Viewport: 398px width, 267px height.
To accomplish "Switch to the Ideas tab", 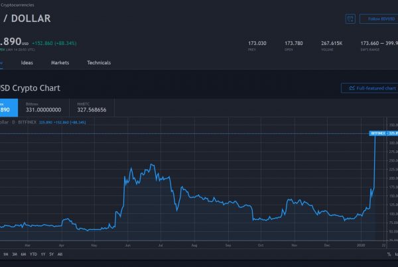I will (27, 63).
